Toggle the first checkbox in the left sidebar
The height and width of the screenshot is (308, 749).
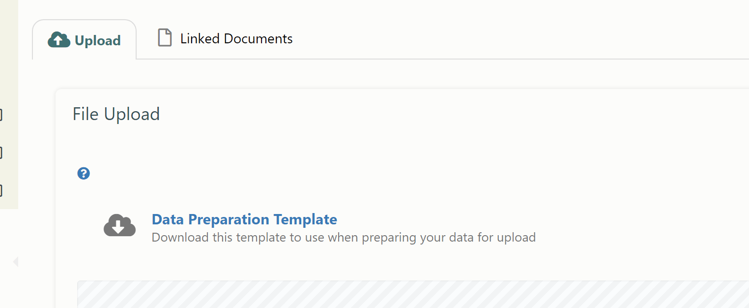pos(1,115)
